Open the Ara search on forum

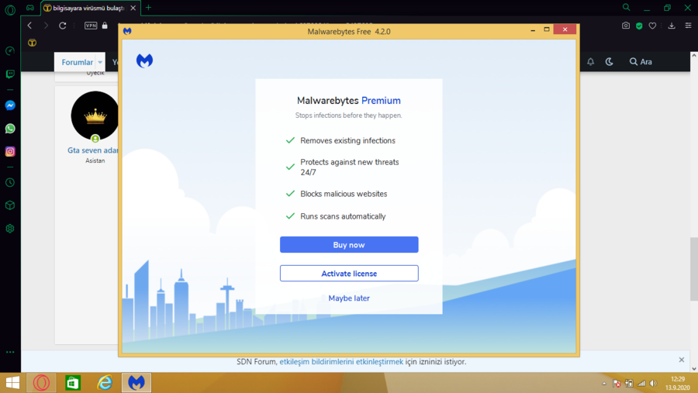(x=641, y=62)
